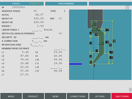Select the L13 dimension tag
The width and height of the screenshot is (132, 99).
coord(111,52)
